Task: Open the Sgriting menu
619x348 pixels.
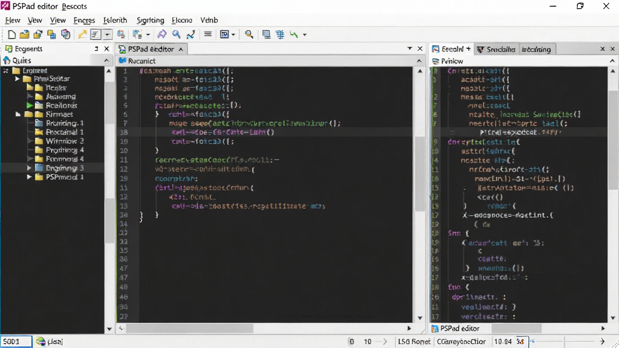Action: click(x=150, y=20)
